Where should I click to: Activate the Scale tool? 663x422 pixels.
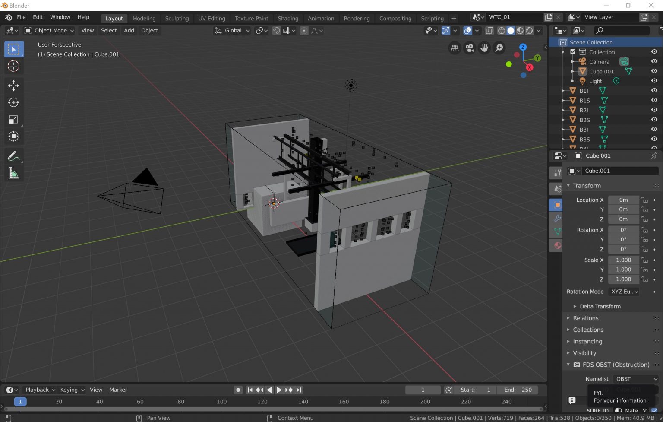pos(13,120)
